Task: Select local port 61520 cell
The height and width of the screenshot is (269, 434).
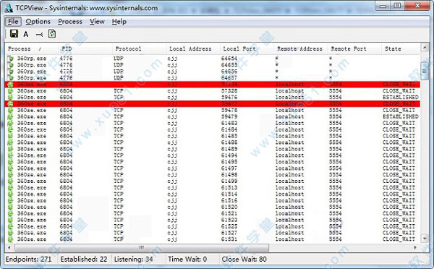Action: (x=229, y=207)
